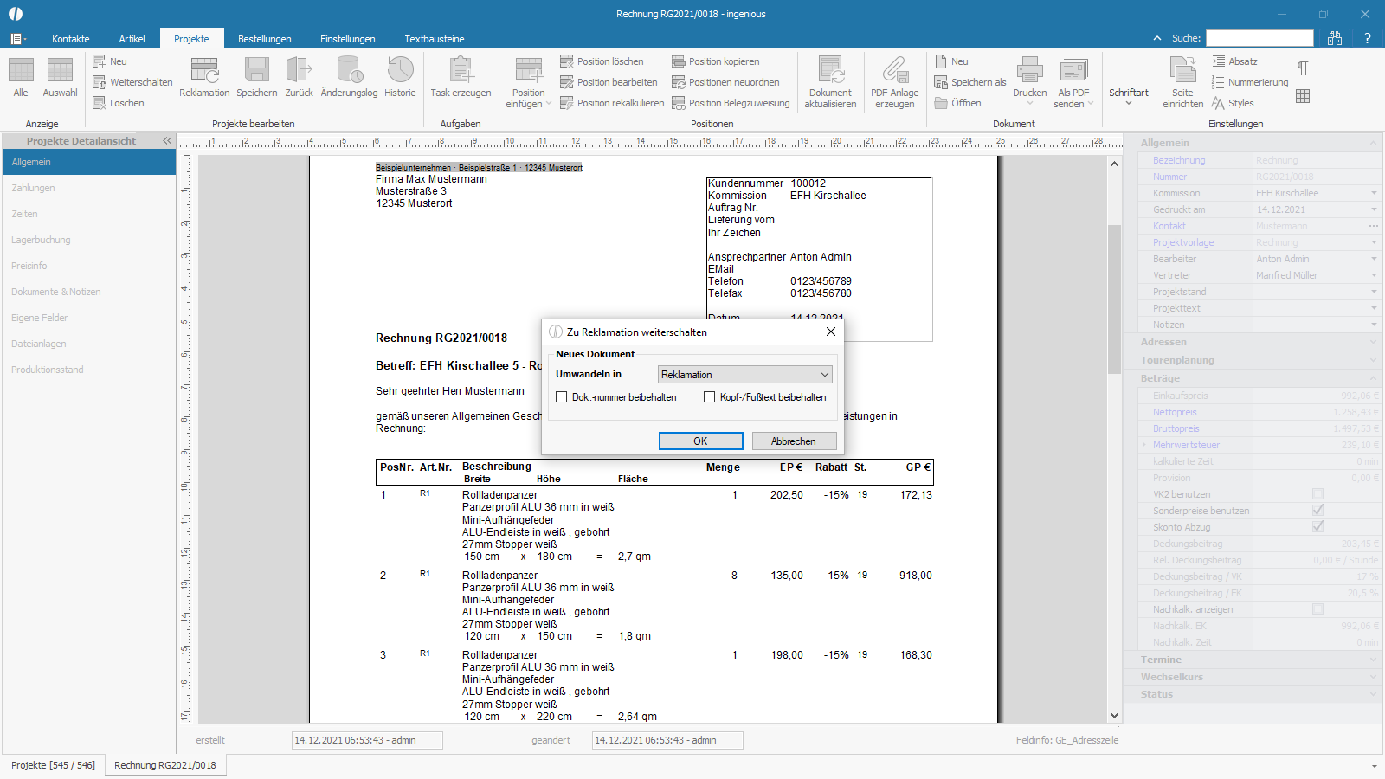Click the Suche input field
This screenshot has width=1385, height=779.
[x=1259, y=38]
